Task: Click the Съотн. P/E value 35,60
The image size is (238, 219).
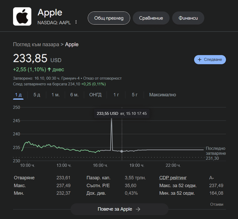Action: click(131, 186)
